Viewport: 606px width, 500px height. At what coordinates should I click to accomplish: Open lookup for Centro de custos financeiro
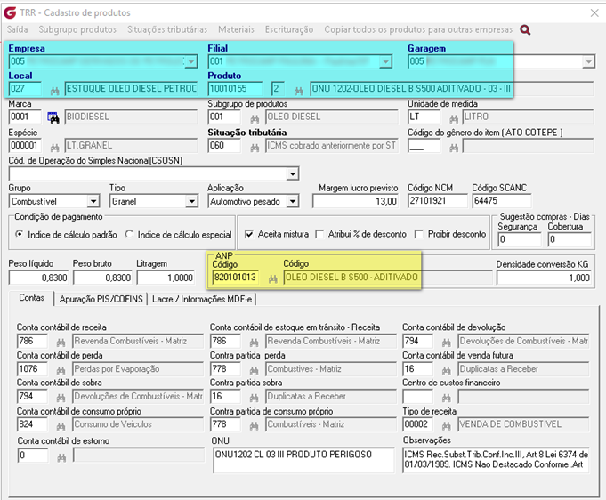pyautogui.click(x=447, y=398)
